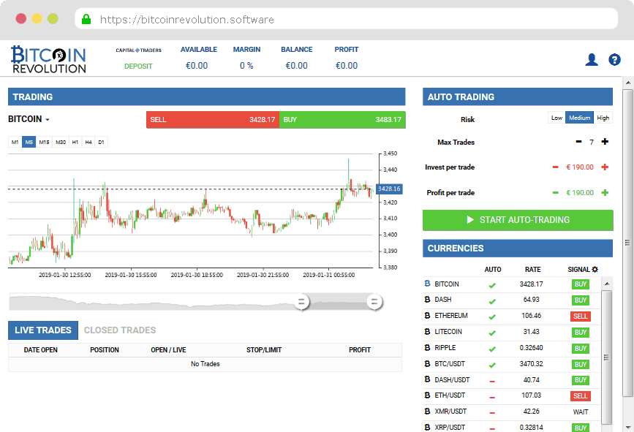Screen dimensions: 634x432
Task: Click the left chart range slider handle
Action: [x=301, y=302]
